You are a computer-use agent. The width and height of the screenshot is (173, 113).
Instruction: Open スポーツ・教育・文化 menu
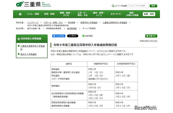tap(83, 14)
